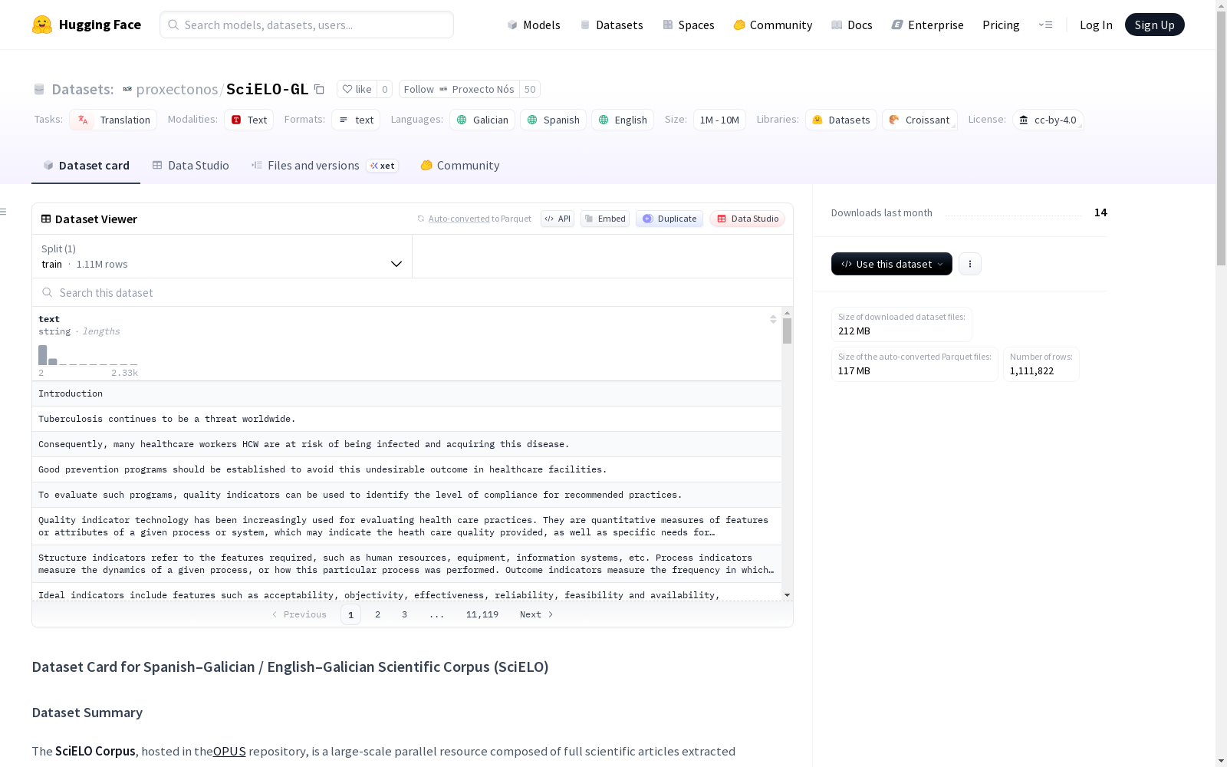Select the Croissant library tag
Viewport: 1227px width, 767px height.
(x=919, y=120)
